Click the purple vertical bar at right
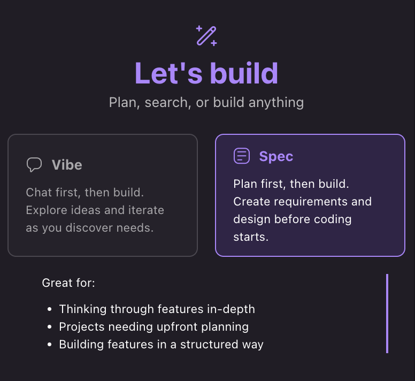Image resolution: width=415 pixels, height=381 pixels. coord(387,314)
